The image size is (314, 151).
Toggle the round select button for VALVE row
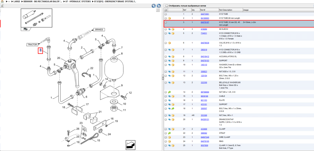(166, 43)
